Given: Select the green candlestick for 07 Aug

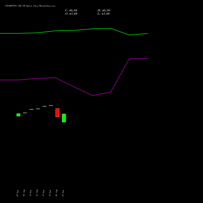Looking at the screenshot, I should pos(18,115).
